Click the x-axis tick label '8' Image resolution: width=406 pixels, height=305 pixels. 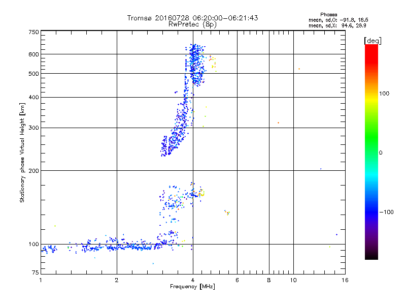tap(269, 280)
